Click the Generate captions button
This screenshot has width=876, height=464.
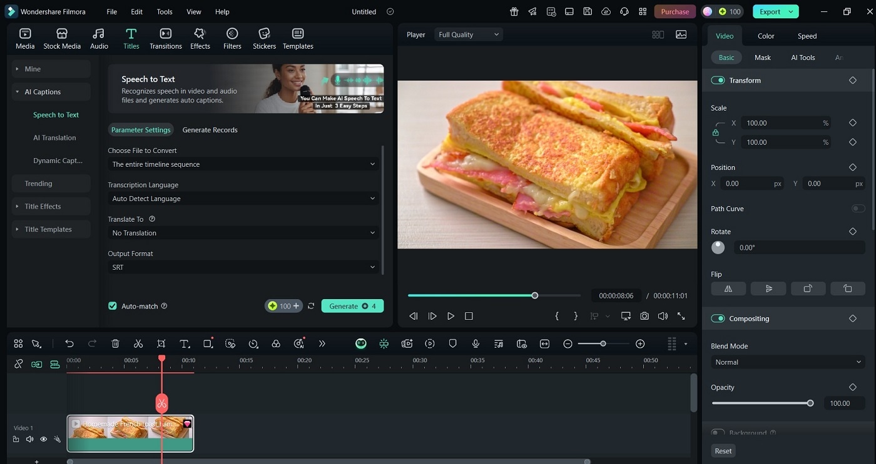click(x=352, y=306)
